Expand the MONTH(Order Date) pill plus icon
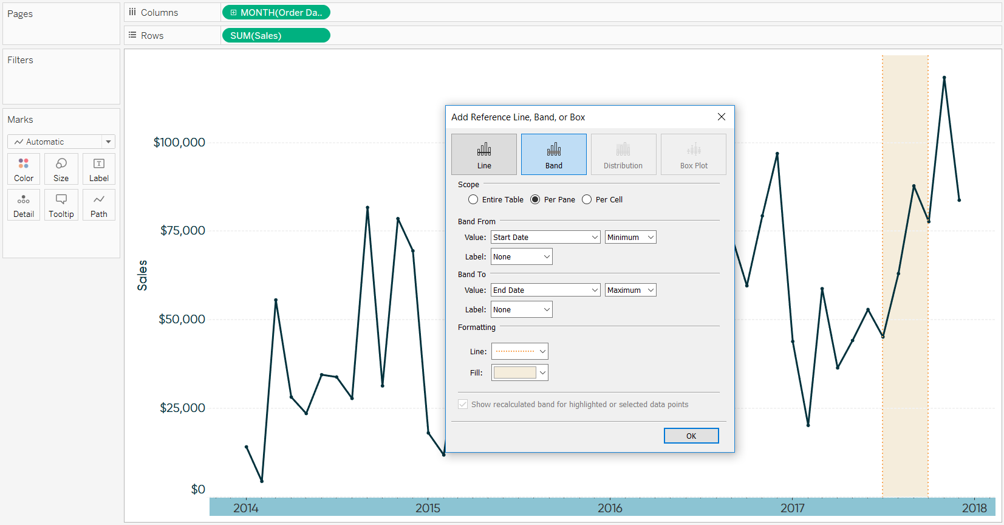This screenshot has width=1004, height=525. [x=233, y=12]
